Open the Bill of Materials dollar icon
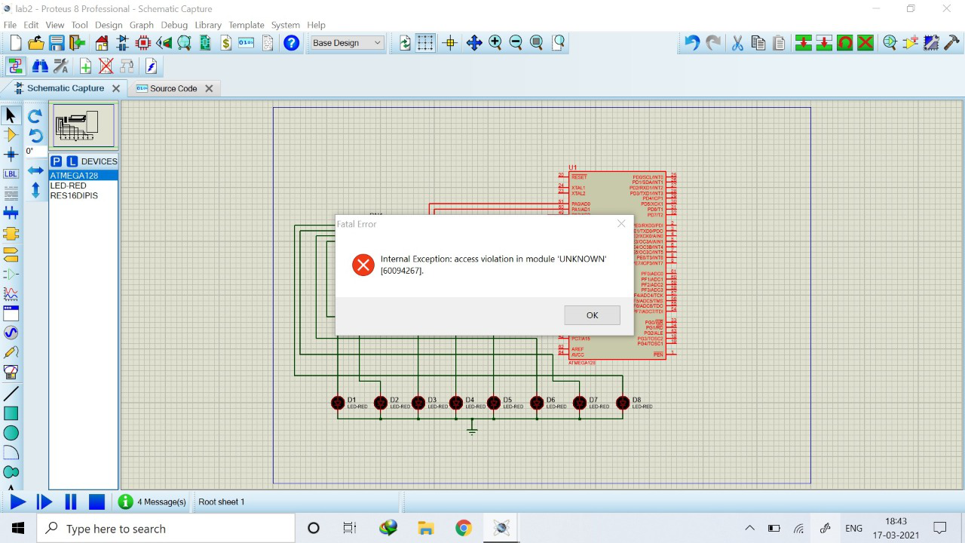 click(x=225, y=43)
